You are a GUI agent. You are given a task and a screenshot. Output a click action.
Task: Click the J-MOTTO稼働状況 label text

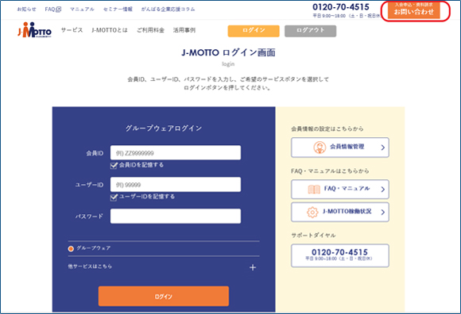pos(347,212)
